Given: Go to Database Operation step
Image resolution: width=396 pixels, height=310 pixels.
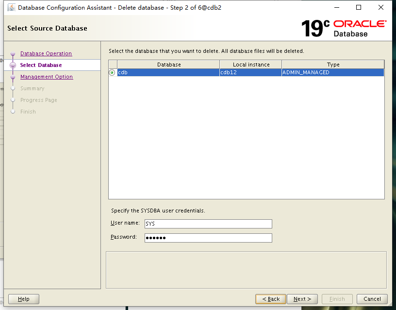Looking at the screenshot, I should pos(46,53).
